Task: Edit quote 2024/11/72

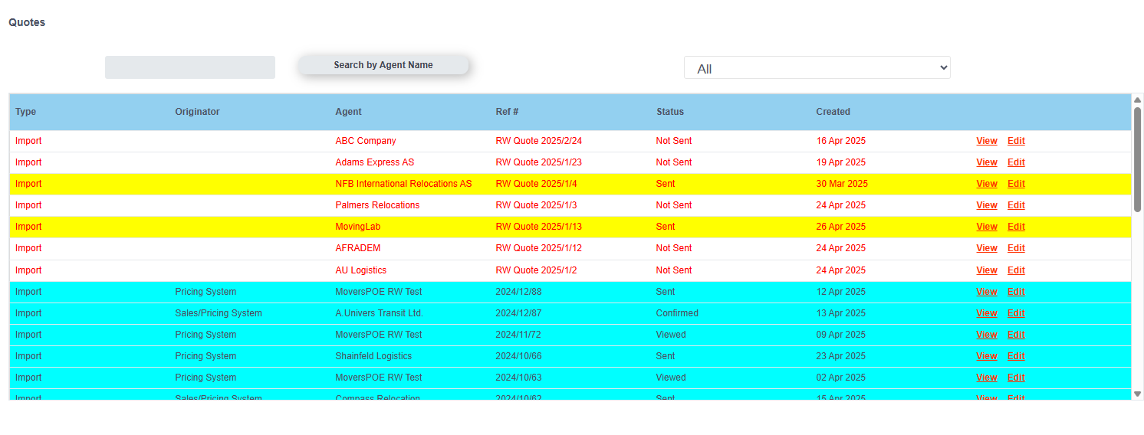Action: pos(1016,335)
